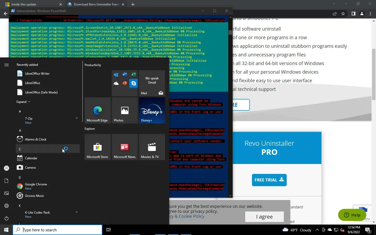Click the letter C index header
376x235 pixels.
pyautogui.click(x=48, y=149)
